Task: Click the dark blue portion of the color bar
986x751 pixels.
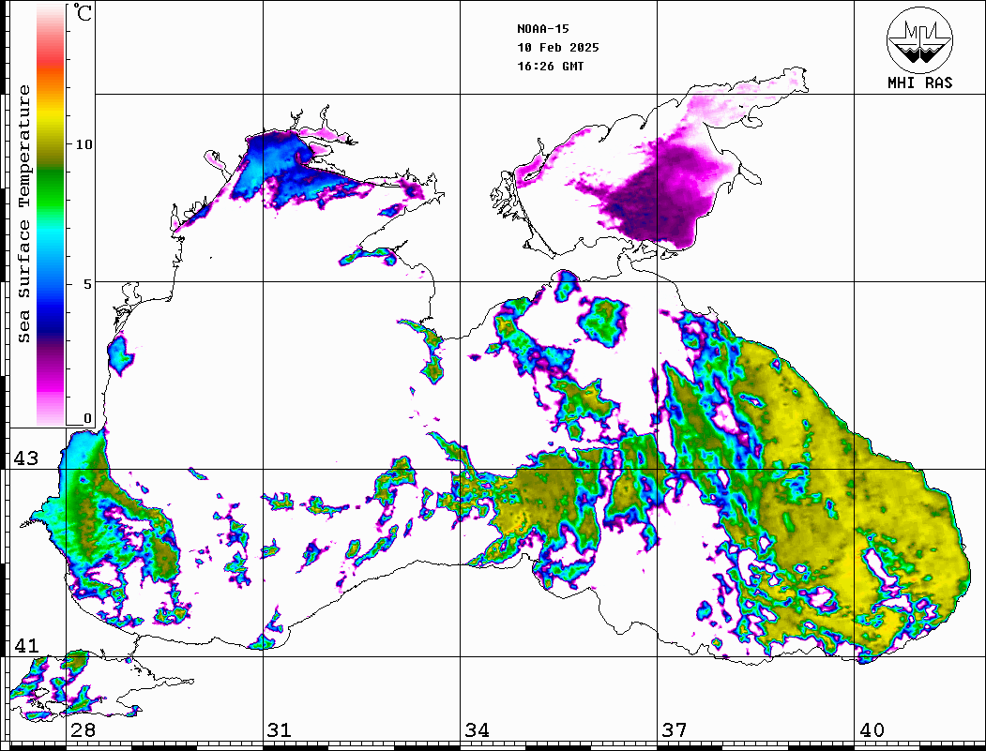Action: click(x=51, y=321)
